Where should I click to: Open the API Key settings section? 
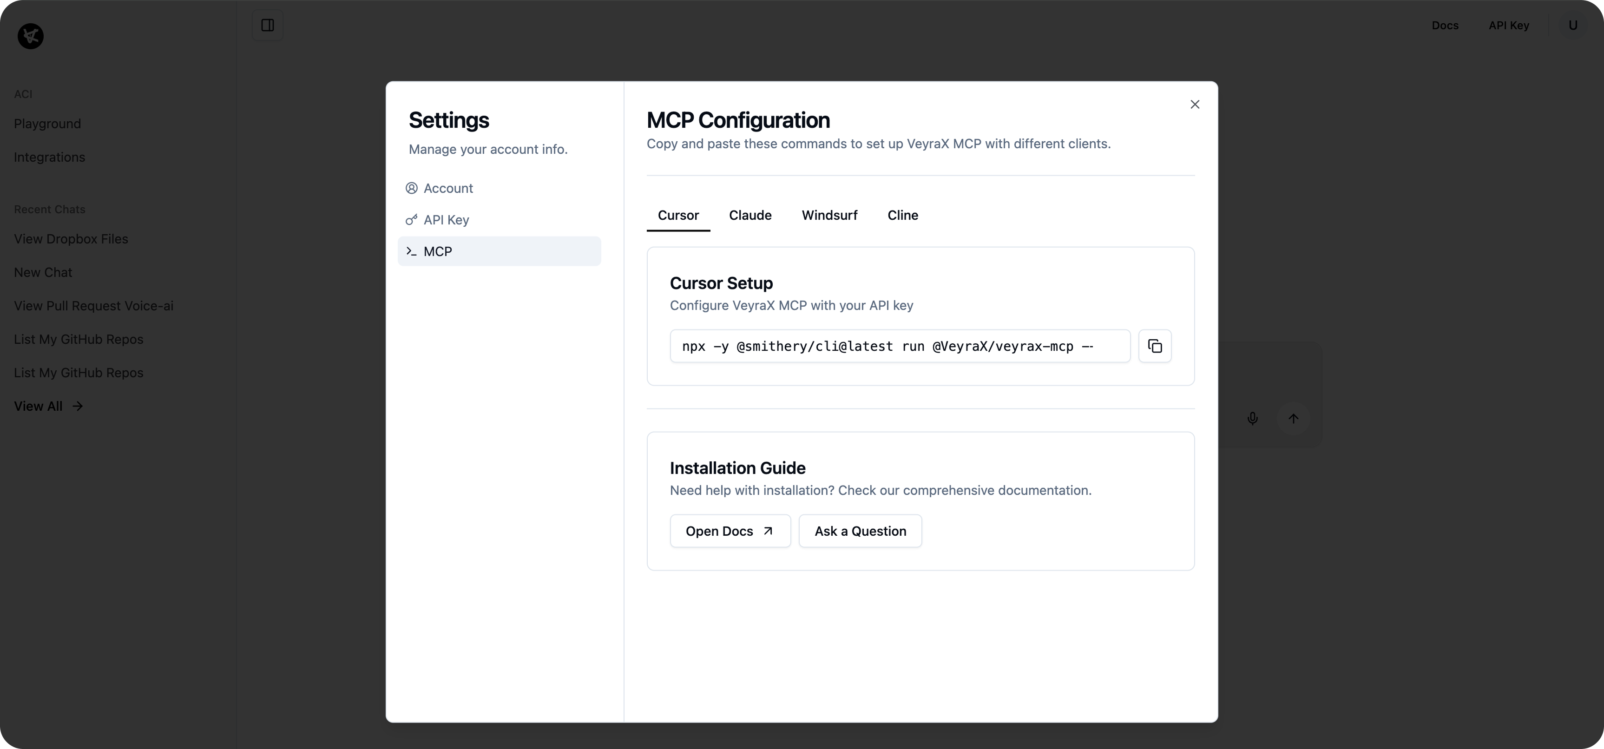446,219
